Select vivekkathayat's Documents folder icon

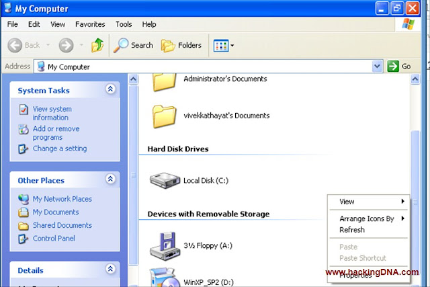point(164,116)
